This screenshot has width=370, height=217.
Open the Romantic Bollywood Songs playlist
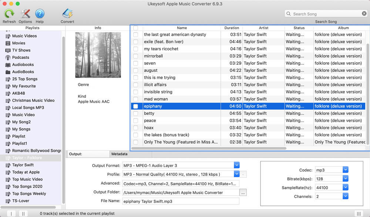(37, 151)
